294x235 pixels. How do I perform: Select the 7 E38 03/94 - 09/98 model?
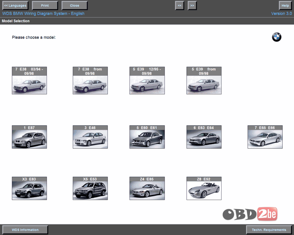coord(29,80)
